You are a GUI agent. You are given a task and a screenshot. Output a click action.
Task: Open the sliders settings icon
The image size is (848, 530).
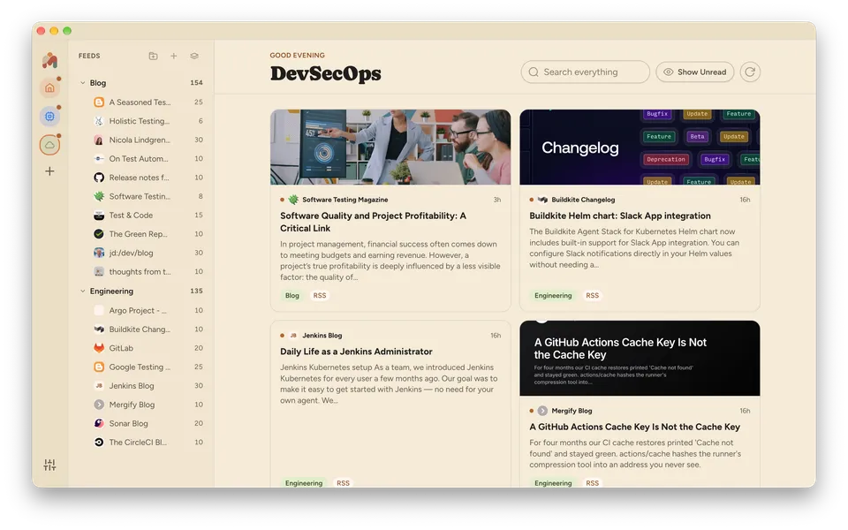pos(49,466)
